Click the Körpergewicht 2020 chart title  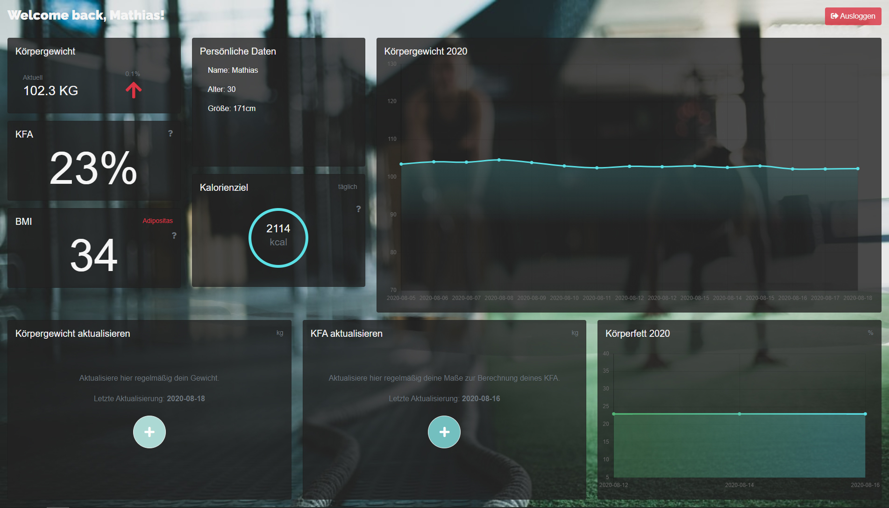point(426,51)
